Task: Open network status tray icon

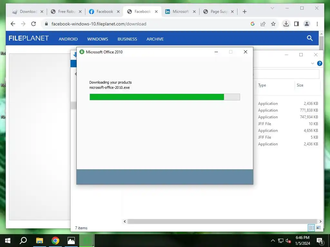Action: click(x=281, y=241)
